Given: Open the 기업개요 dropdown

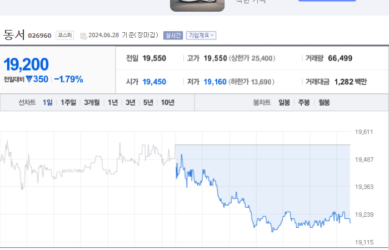Looking at the screenshot, I should point(201,36).
